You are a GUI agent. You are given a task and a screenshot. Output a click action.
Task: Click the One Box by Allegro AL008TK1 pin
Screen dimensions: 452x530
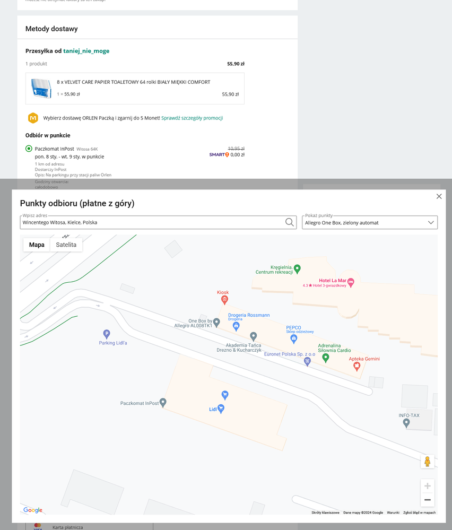coord(216,323)
